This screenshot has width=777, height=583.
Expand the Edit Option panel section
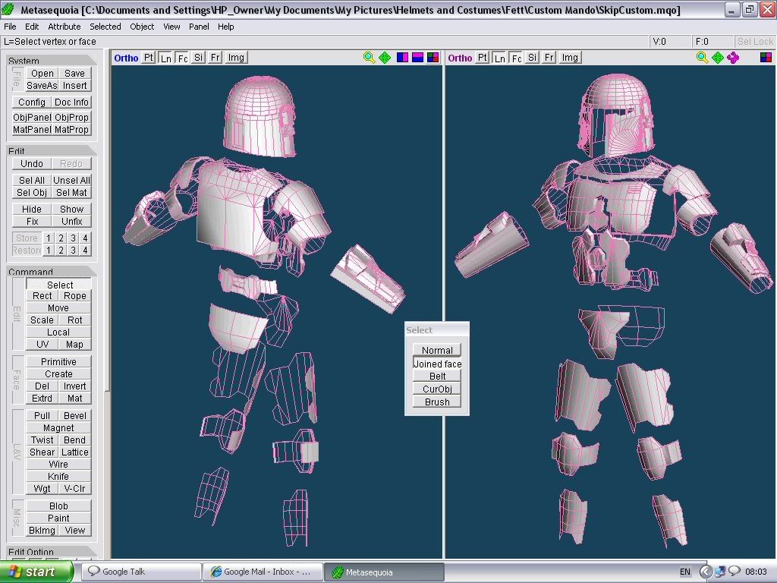tap(52, 551)
